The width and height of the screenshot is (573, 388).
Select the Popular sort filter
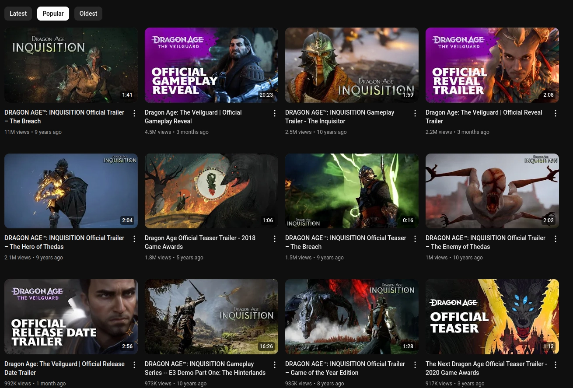(53, 14)
